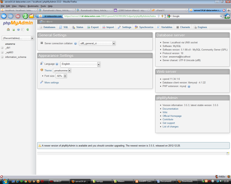
Task: Open the SQL documentation icon in the sidebar
Action: pos(23,29)
